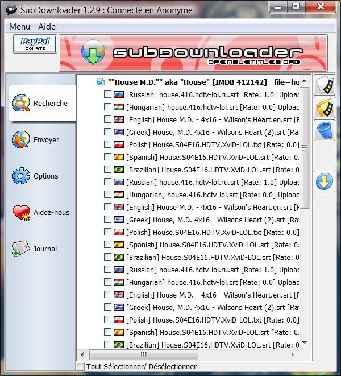This screenshot has width=341, height=376.
Task: Select third Polish House.S04E16.HDTV.XviD-LOL.txt row text
Action: point(213,320)
